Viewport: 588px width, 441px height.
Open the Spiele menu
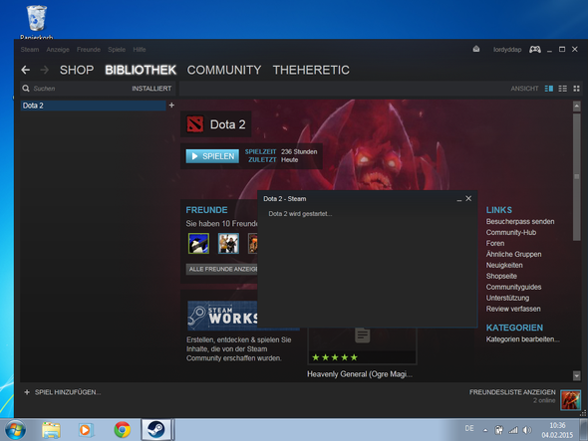click(x=117, y=50)
